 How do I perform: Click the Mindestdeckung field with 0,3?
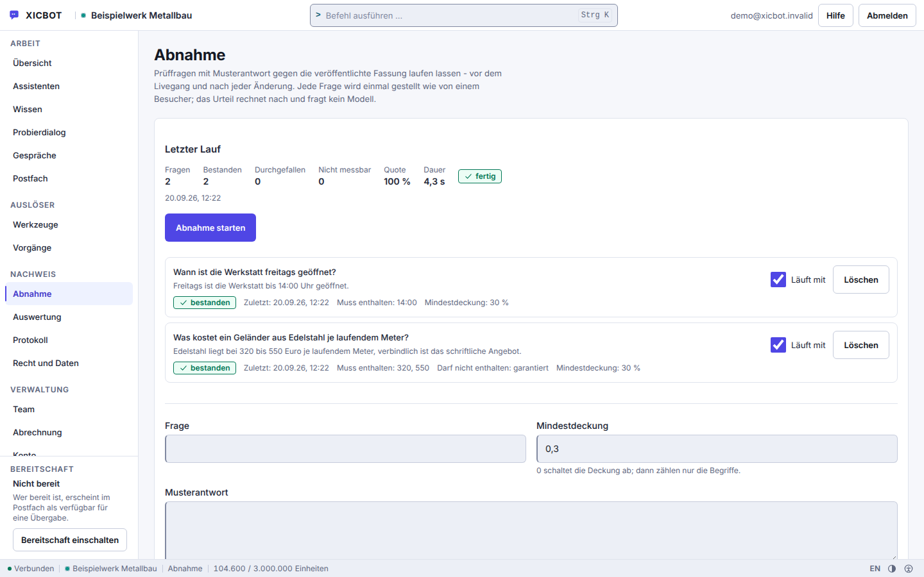(717, 449)
